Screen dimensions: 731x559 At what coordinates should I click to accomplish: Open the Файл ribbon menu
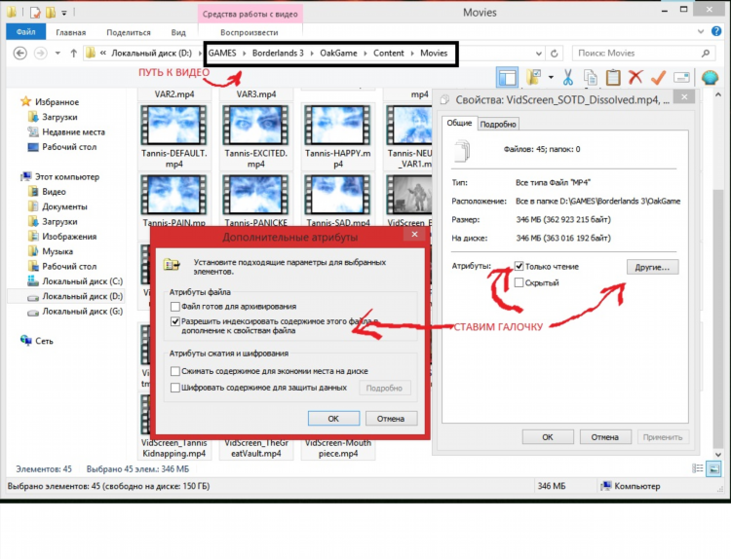25,32
